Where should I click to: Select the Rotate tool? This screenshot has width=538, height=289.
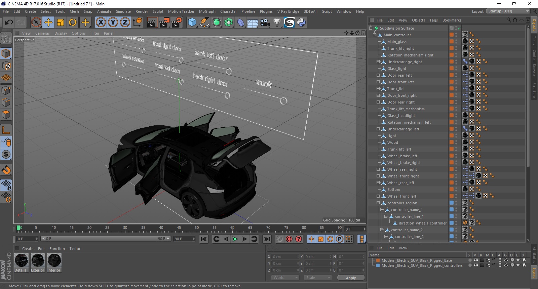[73, 23]
